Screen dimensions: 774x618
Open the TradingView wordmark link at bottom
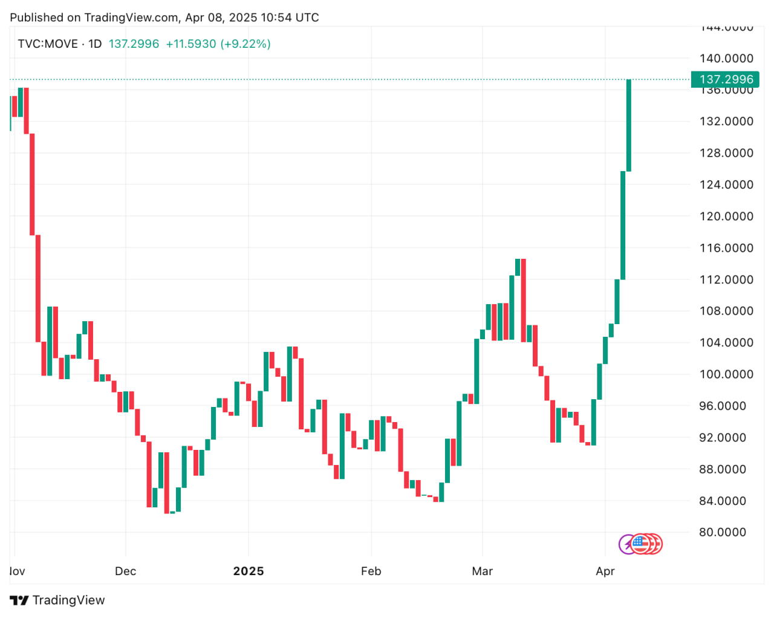pos(68,600)
